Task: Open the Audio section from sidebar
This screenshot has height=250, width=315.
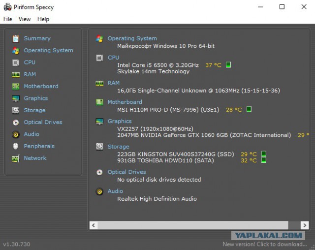Action: [31, 134]
